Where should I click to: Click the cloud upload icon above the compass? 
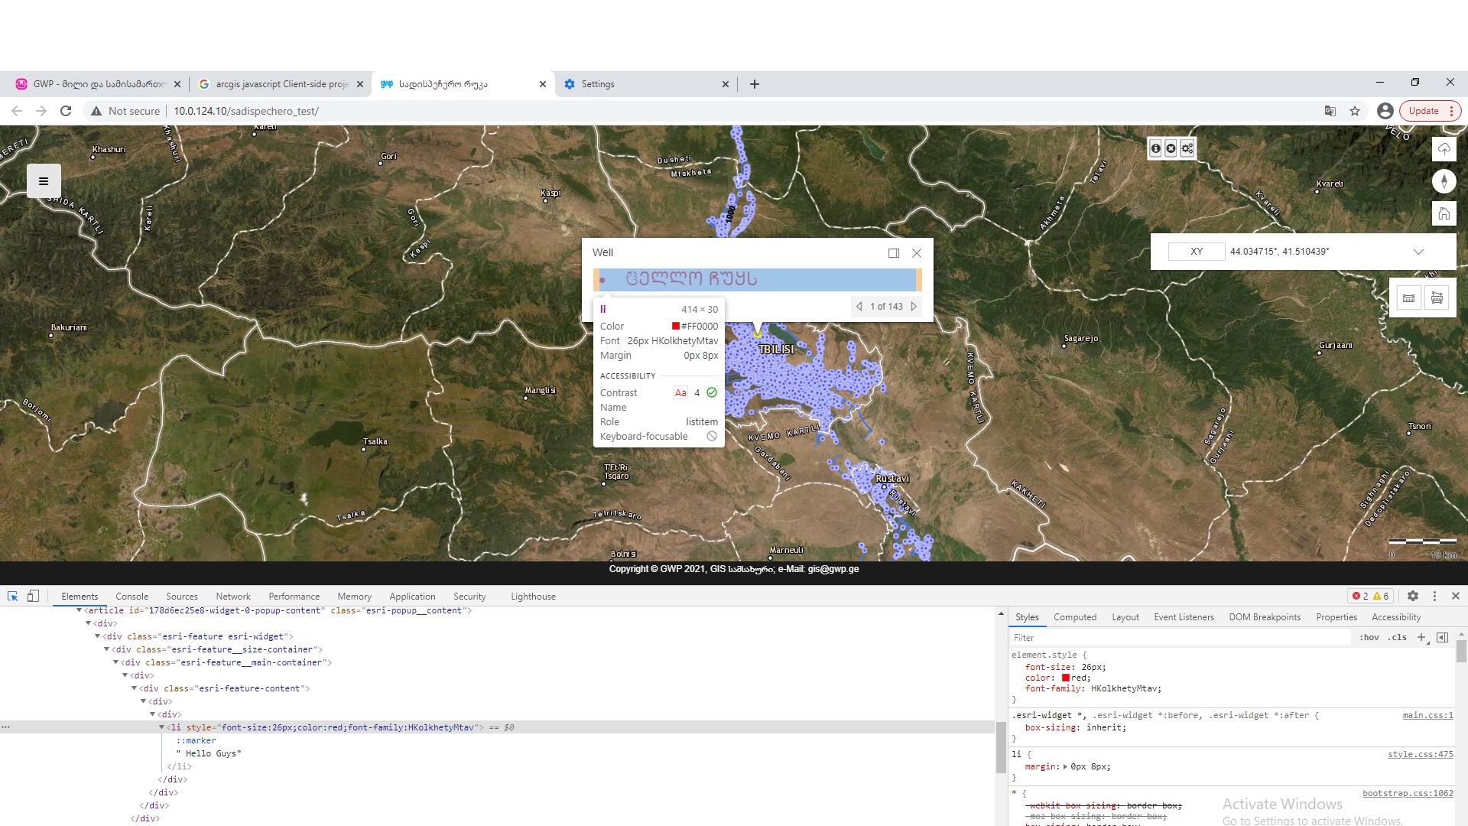pos(1444,149)
